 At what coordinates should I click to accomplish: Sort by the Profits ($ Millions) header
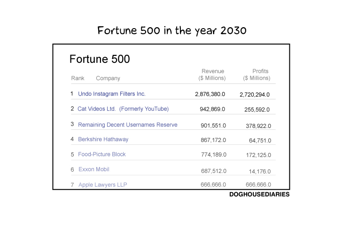pyautogui.click(x=256, y=75)
